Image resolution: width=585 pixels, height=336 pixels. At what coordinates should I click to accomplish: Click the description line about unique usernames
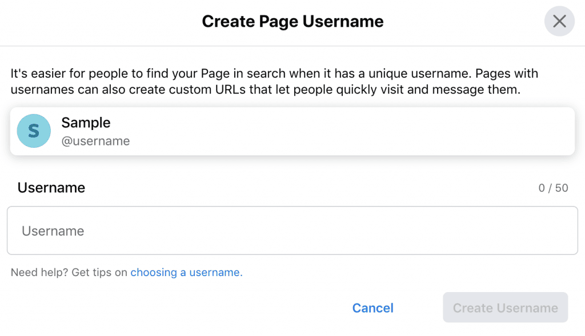(274, 74)
